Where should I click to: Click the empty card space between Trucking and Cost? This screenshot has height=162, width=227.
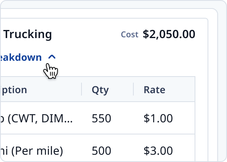(x=86, y=34)
